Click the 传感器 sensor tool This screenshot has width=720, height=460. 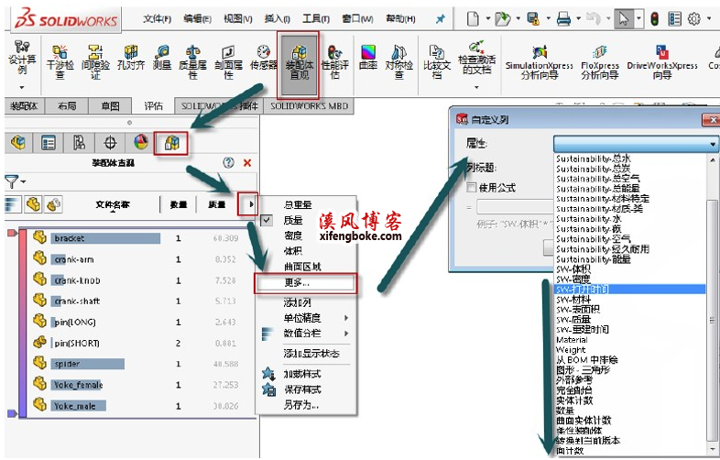[264, 58]
